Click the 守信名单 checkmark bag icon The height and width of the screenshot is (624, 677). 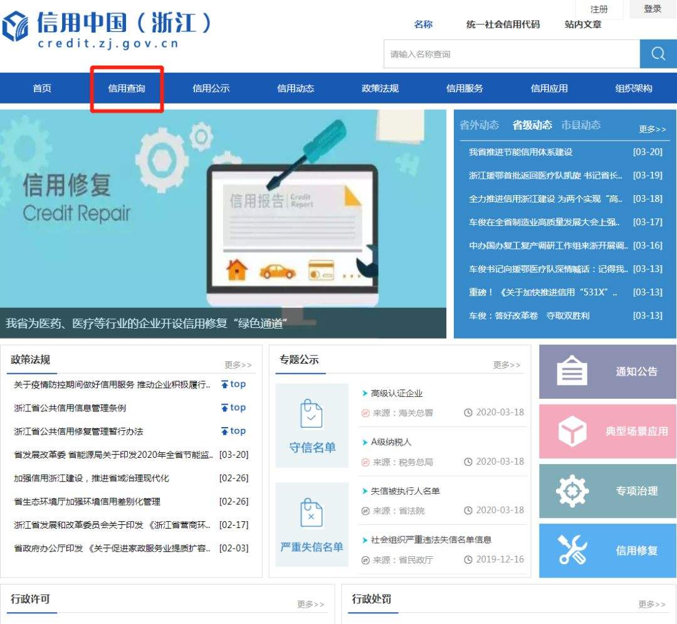(x=312, y=414)
